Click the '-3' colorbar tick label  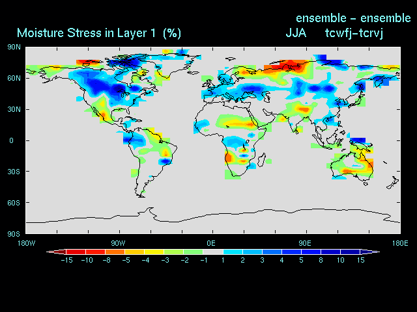(x=165, y=260)
